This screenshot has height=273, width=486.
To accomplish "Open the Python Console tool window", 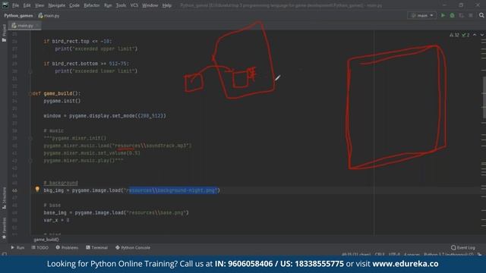I will pos(133,248).
